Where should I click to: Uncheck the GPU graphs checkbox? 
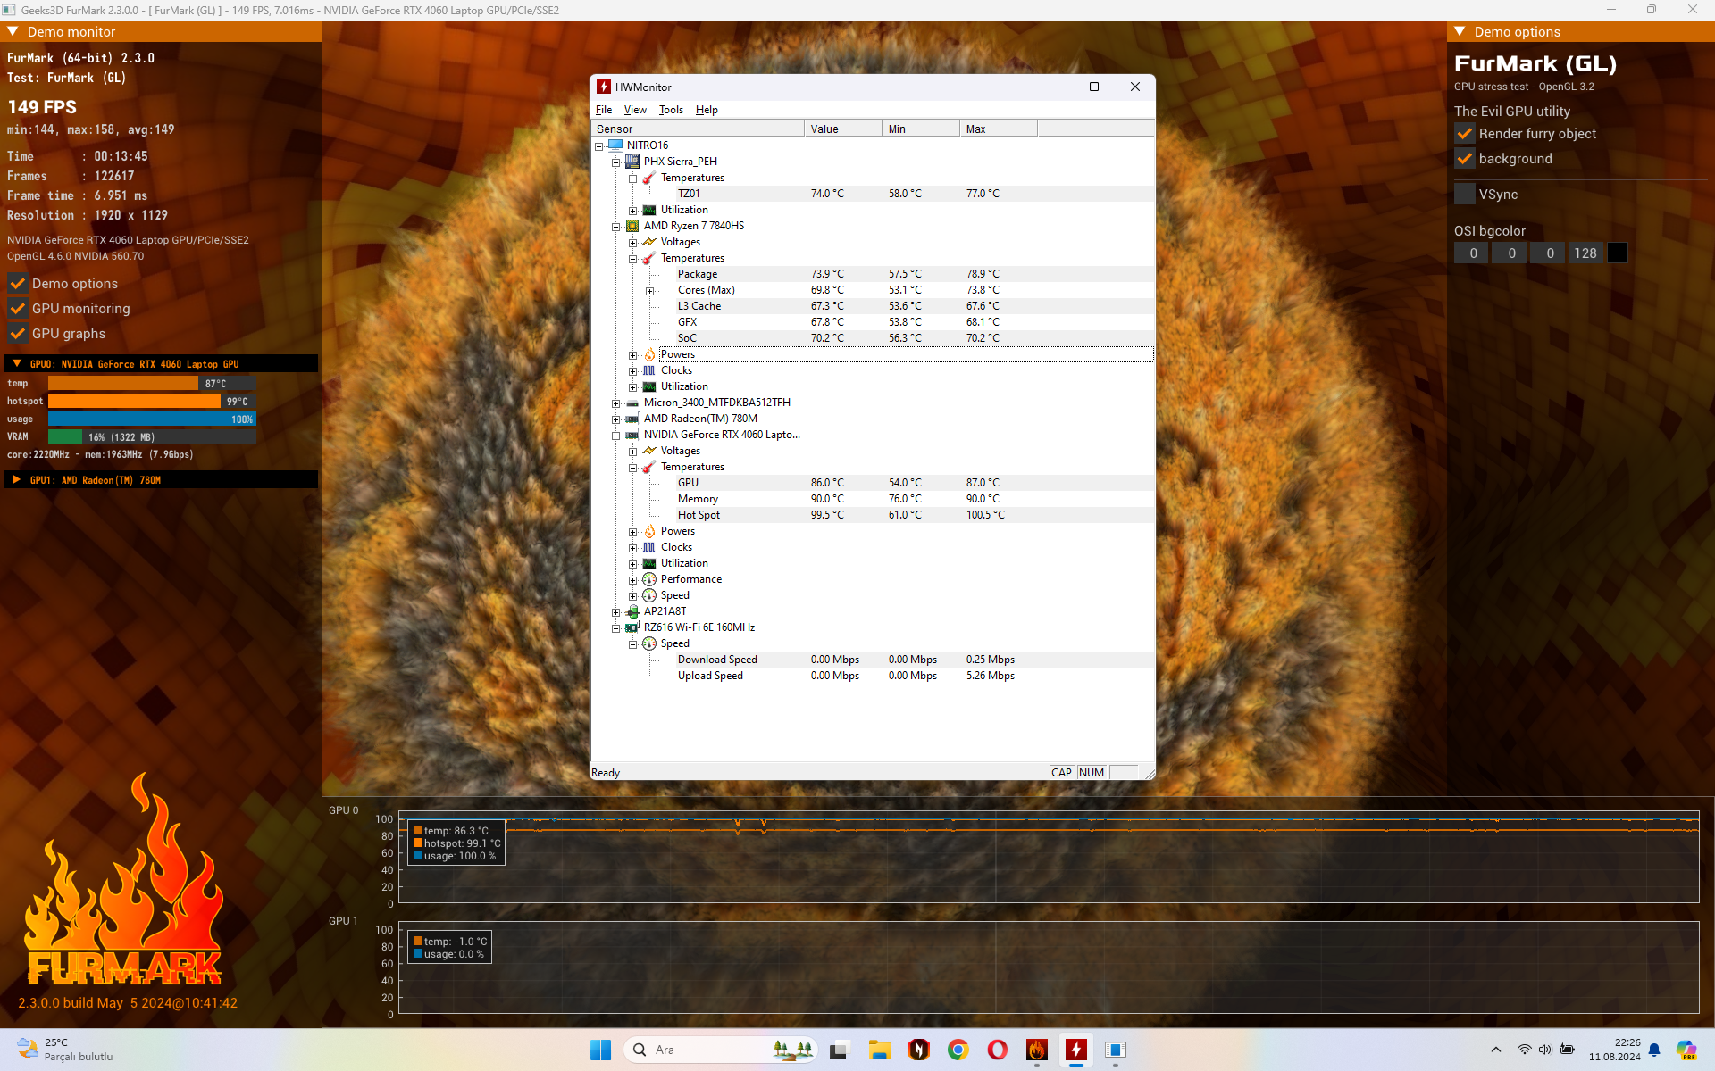(17, 334)
